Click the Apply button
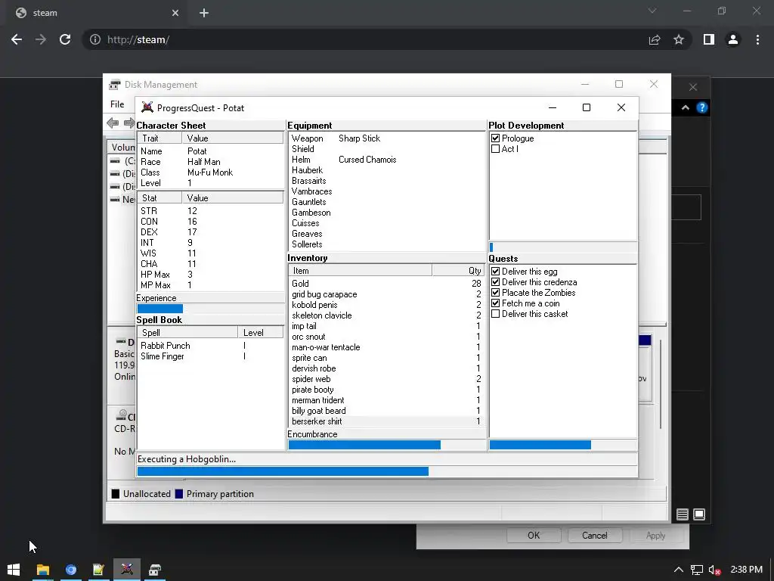The image size is (774, 581). click(655, 536)
